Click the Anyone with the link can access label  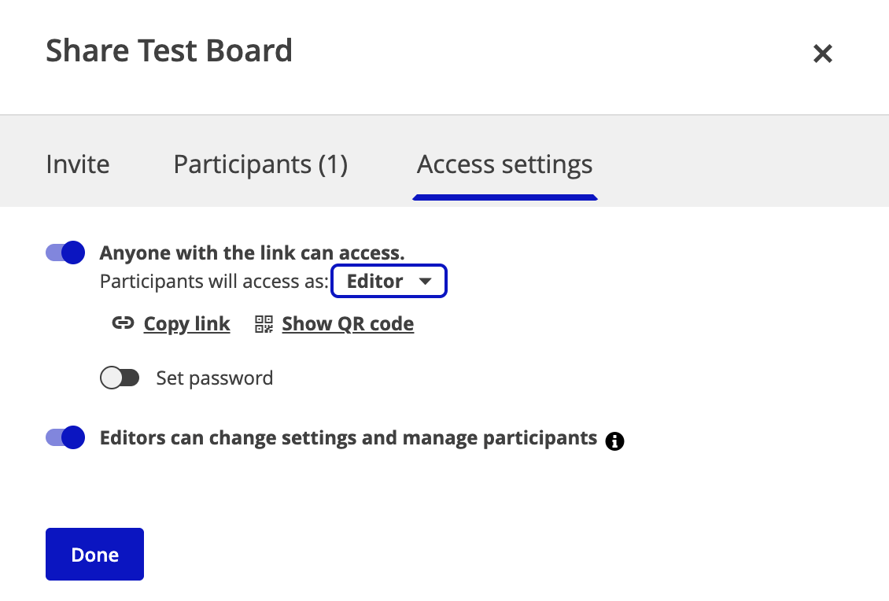(252, 253)
